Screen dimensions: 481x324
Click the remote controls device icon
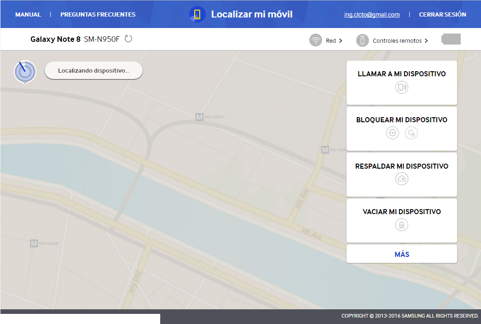(362, 40)
